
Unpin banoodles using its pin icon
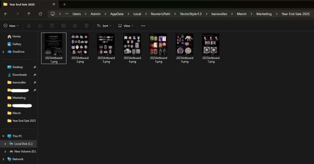[34, 82]
